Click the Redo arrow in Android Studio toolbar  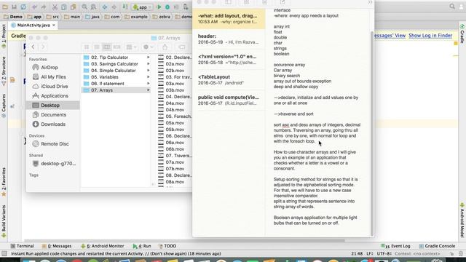tap(44, 7)
